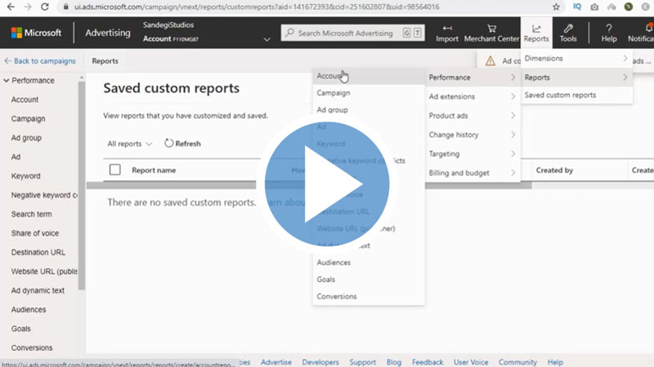Expand the Performance submenu
This screenshot has width=654, height=367.
click(473, 78)
